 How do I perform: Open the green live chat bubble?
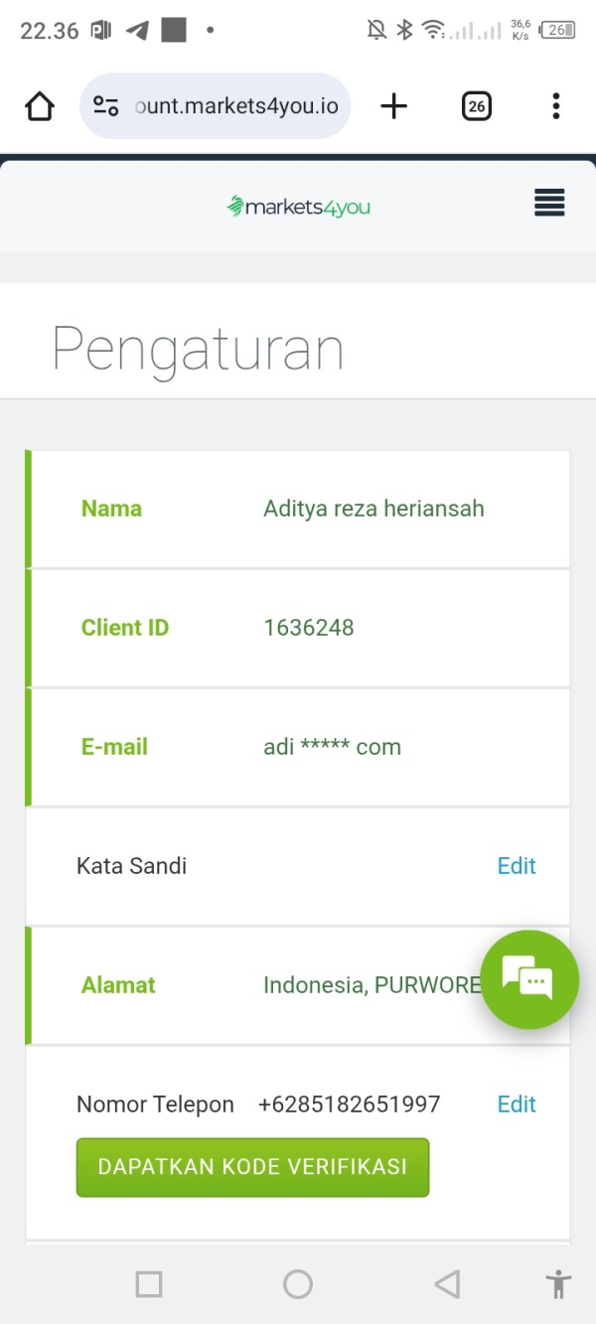click(529, 979)
